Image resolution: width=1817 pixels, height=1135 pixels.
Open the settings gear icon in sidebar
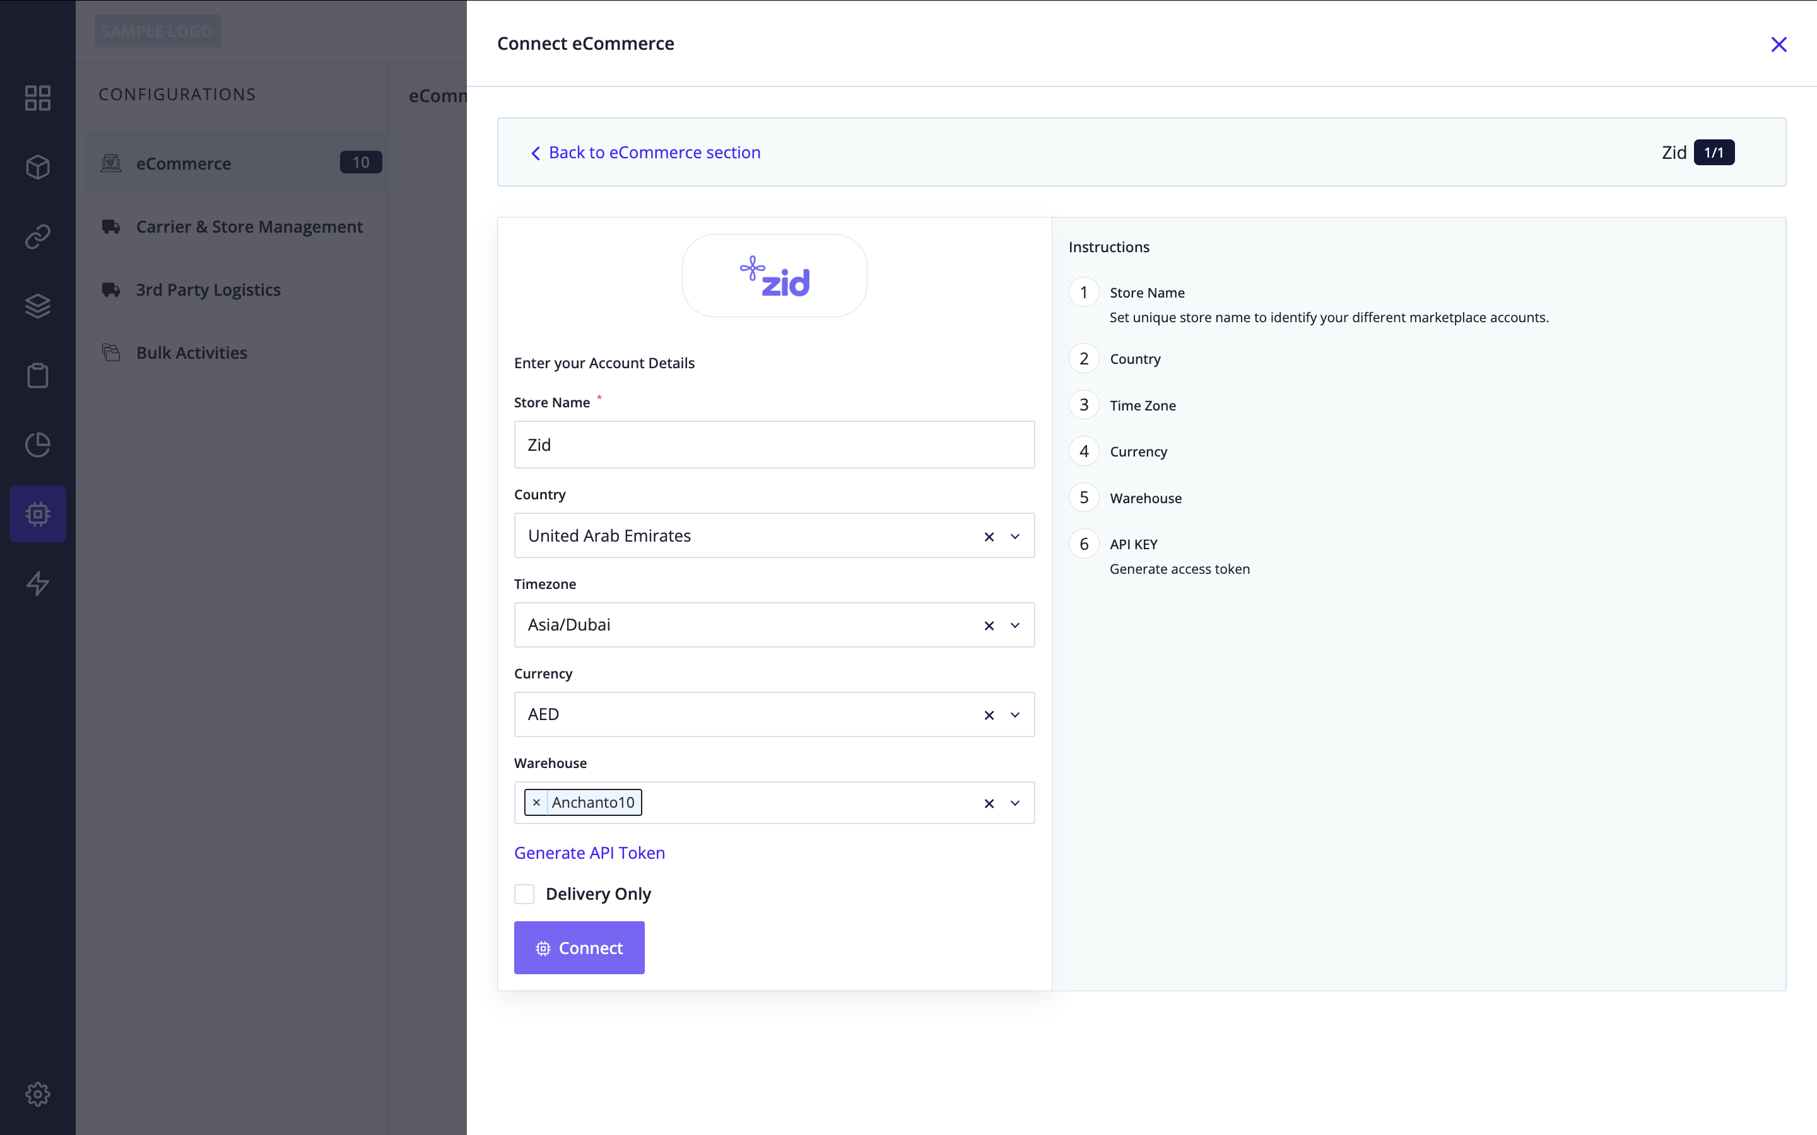click(38, 1094)
